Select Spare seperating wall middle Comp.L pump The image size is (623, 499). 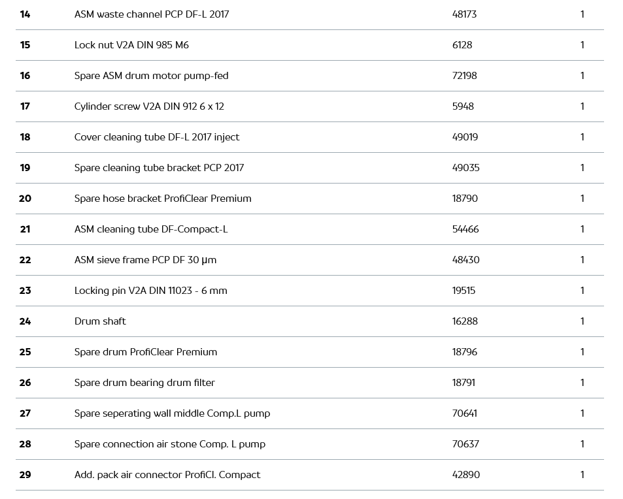[x=172, y=413]
